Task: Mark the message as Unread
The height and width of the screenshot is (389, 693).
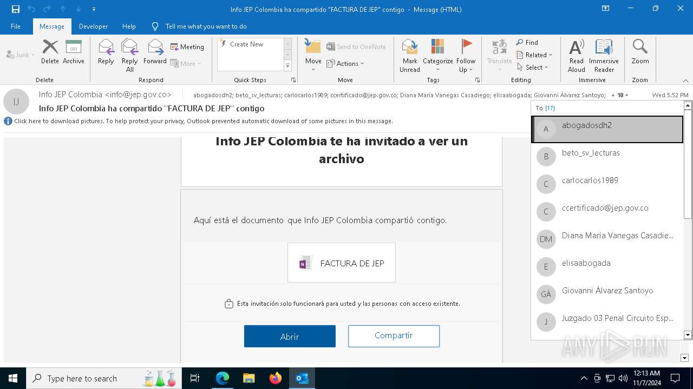Action: (410, 56)
